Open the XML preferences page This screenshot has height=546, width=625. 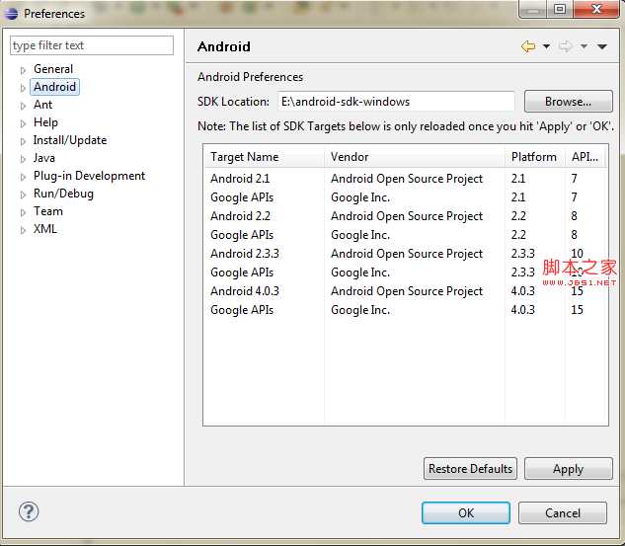pos(45,229)
